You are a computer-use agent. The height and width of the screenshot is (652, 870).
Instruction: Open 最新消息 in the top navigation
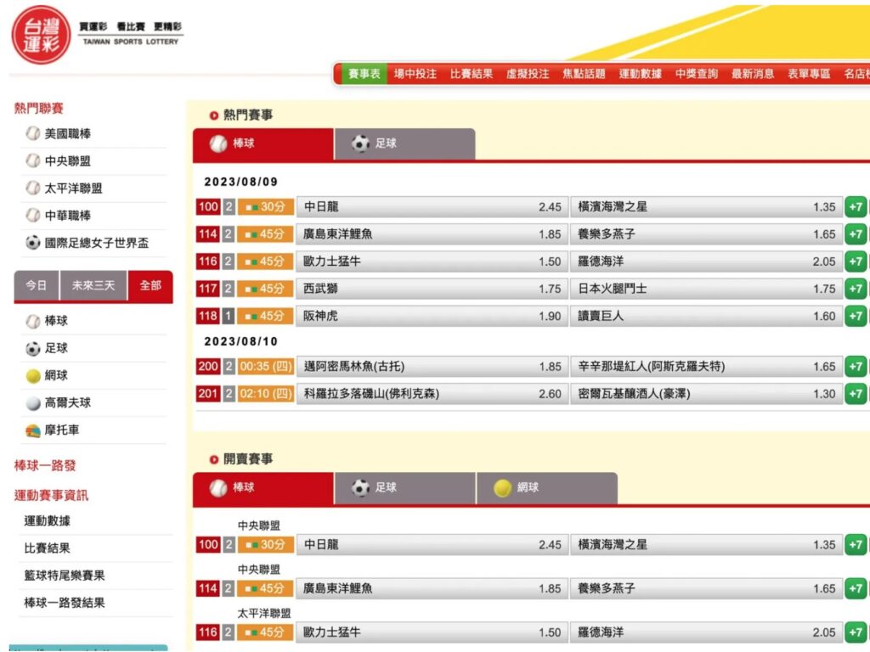pos(753,74)
